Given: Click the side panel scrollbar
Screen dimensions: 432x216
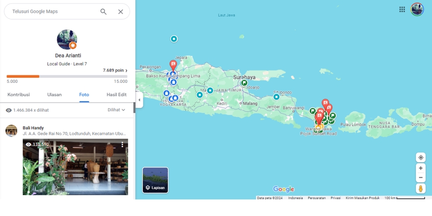Looking at the screenshot, I should coord(135,108).
